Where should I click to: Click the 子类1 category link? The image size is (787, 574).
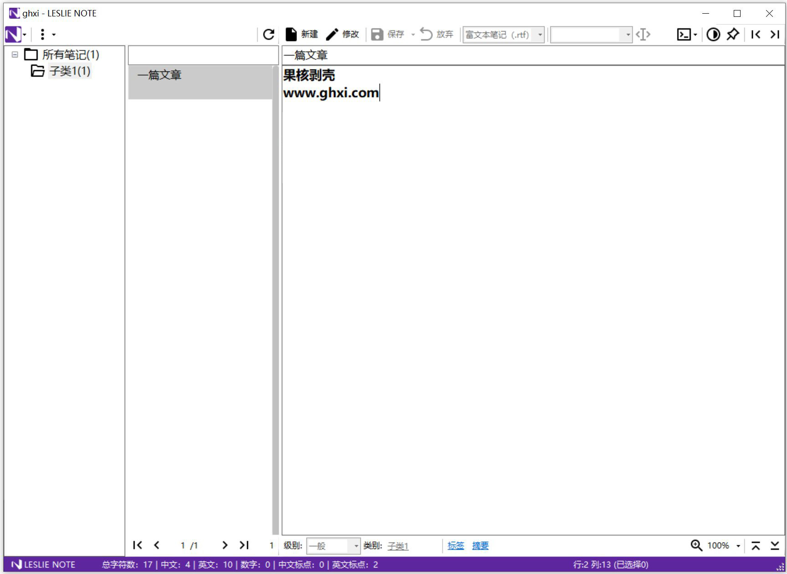pyautogui.click(x=398, y=545)
